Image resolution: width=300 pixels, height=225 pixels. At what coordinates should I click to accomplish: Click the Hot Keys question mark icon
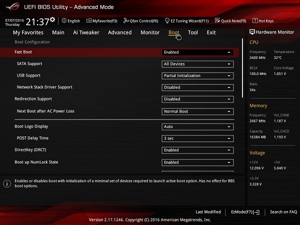(255, 20)
